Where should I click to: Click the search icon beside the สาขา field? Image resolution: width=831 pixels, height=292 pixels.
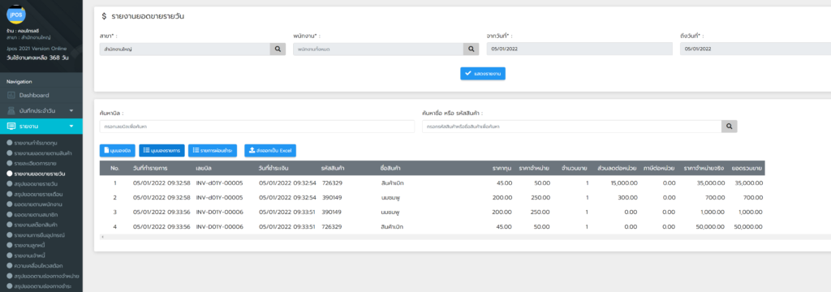click(278, 49)
